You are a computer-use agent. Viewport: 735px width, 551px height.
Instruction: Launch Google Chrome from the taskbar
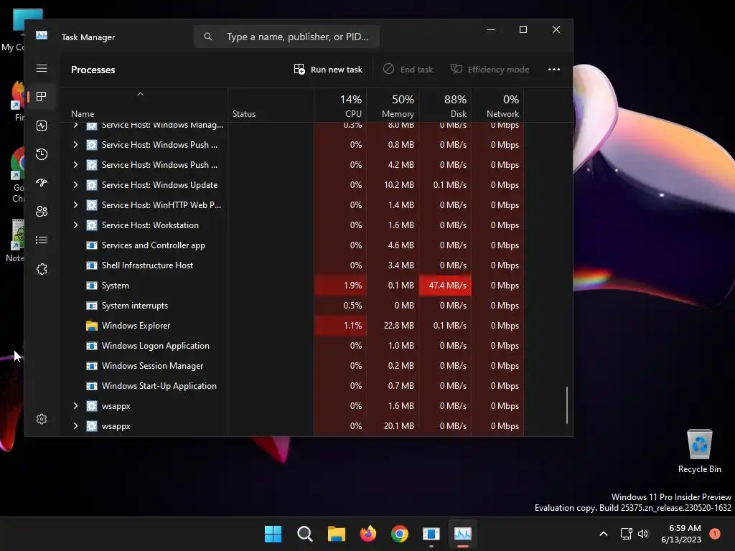[399, 534]
